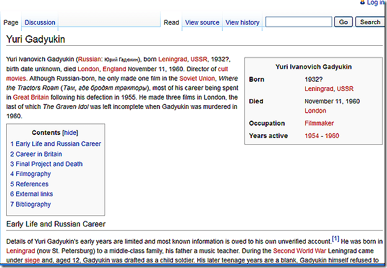Select the Read tab
387x268 pixels.
pyautogui.click(x=171, y=22)
